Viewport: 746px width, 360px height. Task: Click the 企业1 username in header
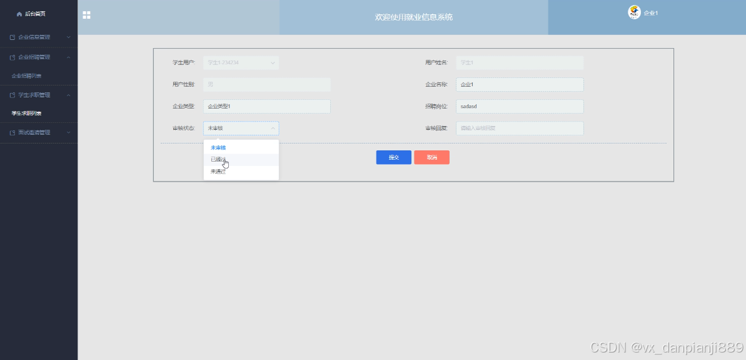pyautogui.click(x=651, y=13)
